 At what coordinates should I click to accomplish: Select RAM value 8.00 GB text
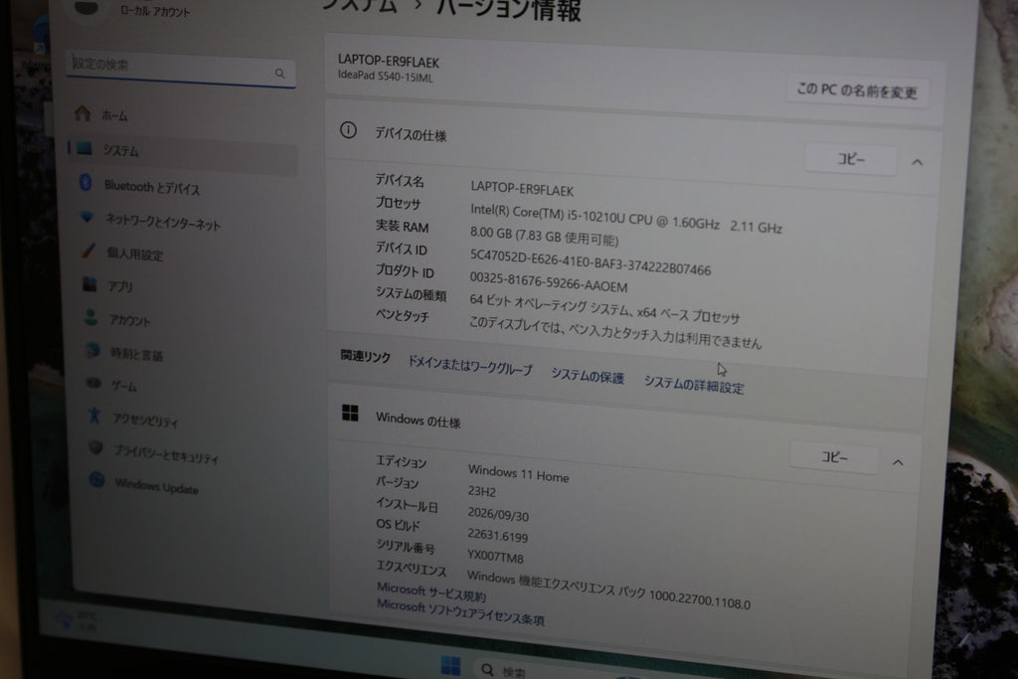[x=544, y=236]
